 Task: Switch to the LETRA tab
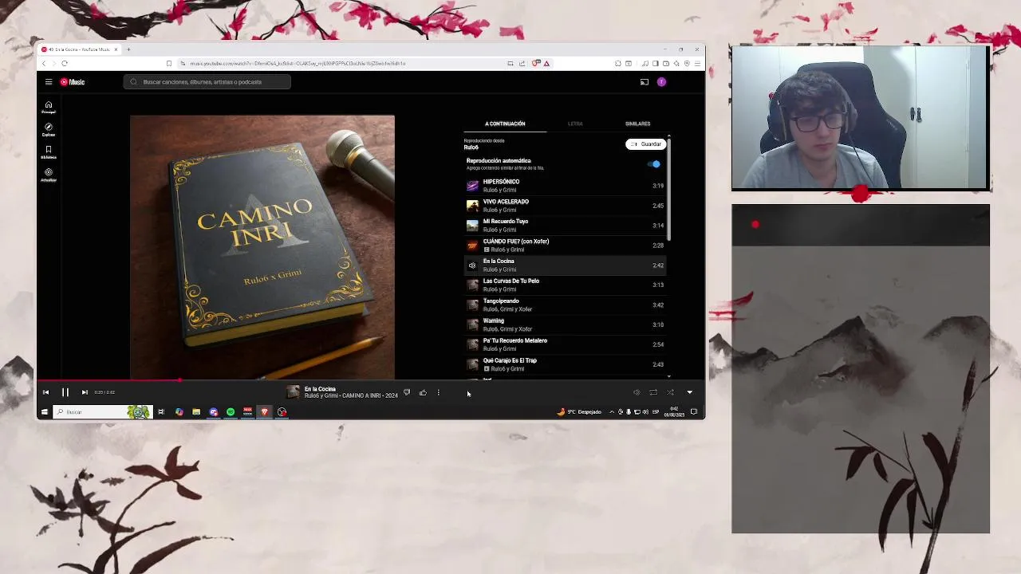(x=575, y=124)
